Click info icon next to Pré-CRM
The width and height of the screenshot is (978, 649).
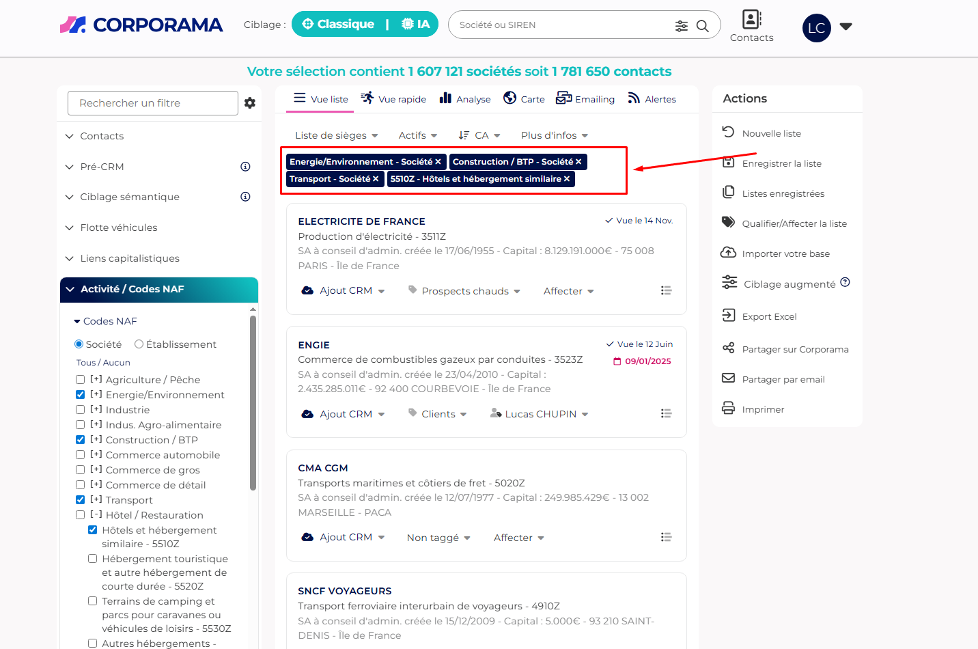pos(245,167)
